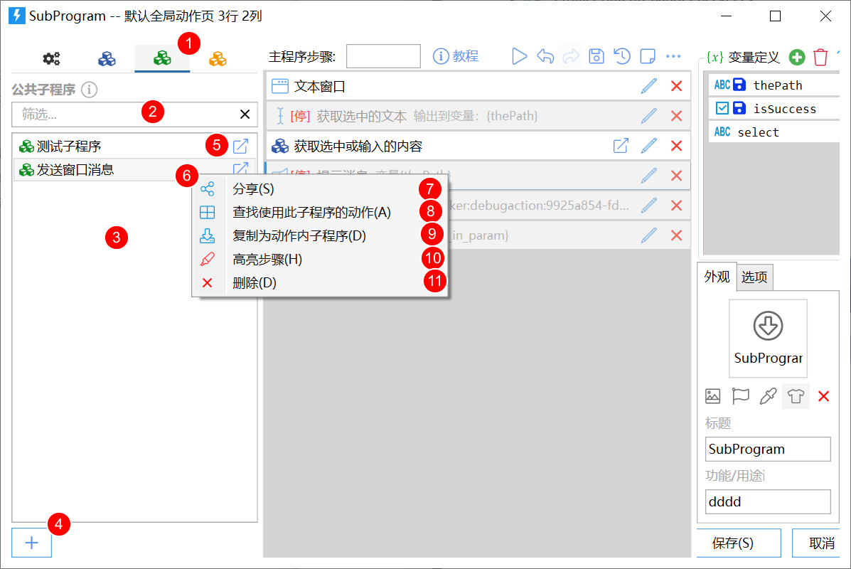Save steps with the floppy disk icon
This screenshot has width=851, height=569.
596,56
